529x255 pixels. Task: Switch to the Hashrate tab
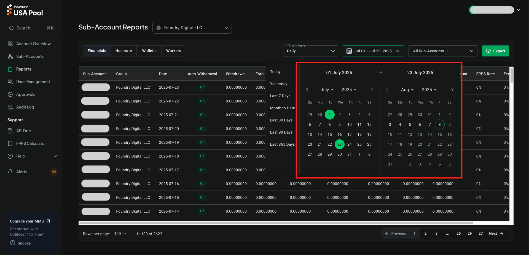[x=123, y=51]
